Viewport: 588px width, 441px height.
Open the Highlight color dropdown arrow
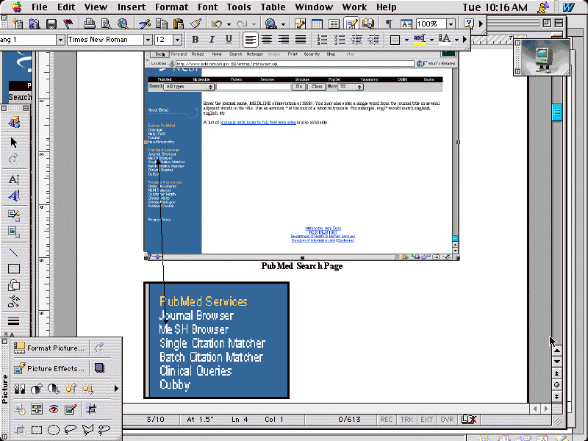[x=431, y=40]
